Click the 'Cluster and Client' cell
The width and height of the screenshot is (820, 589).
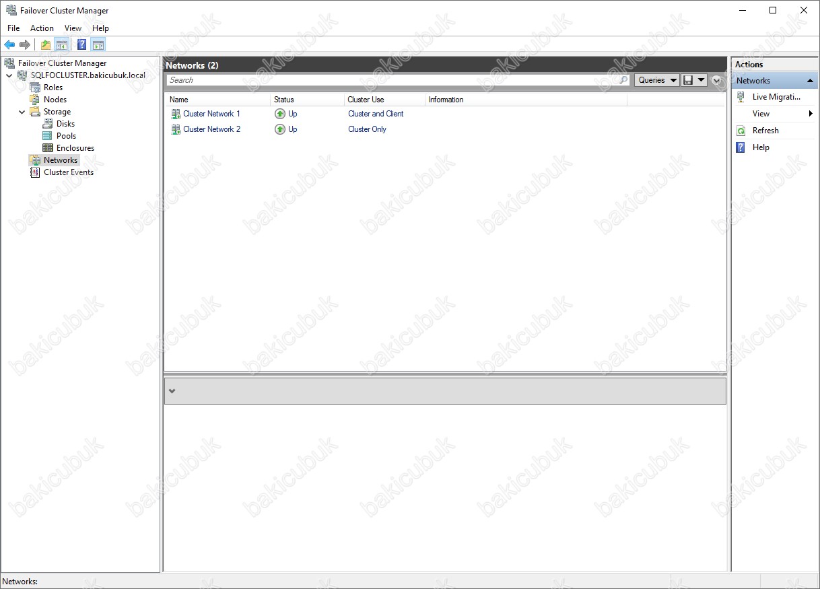pos(376,114)
